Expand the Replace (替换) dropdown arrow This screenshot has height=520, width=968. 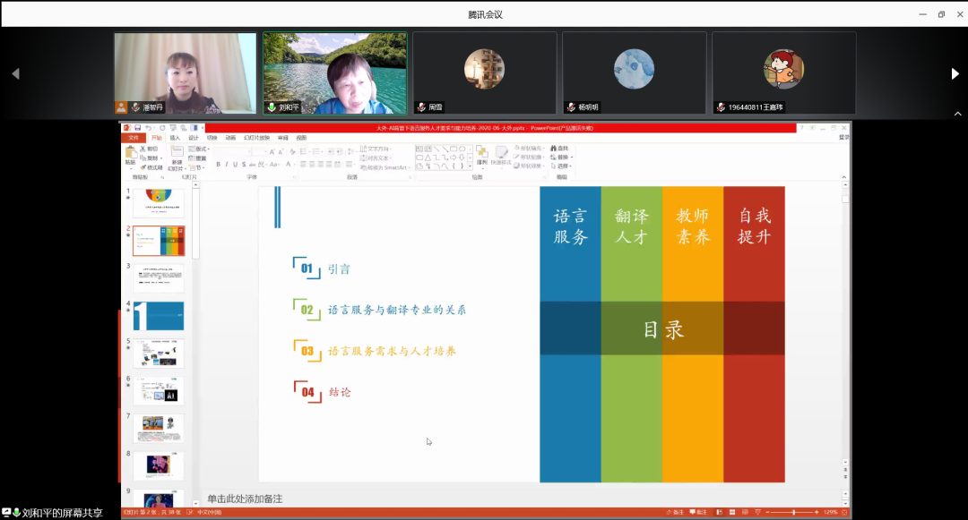coord(571,157)
